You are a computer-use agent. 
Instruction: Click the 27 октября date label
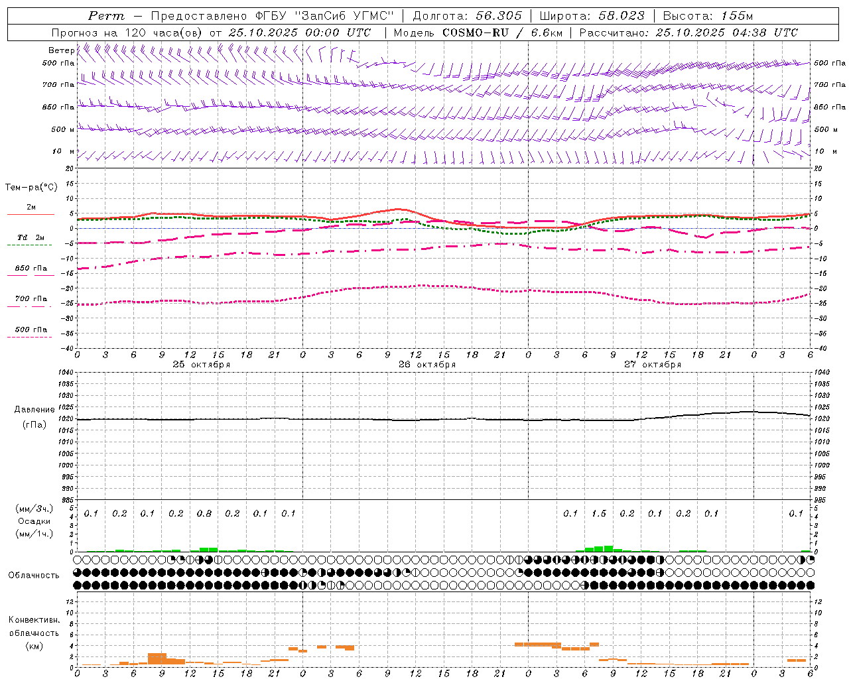click(653, 365)
